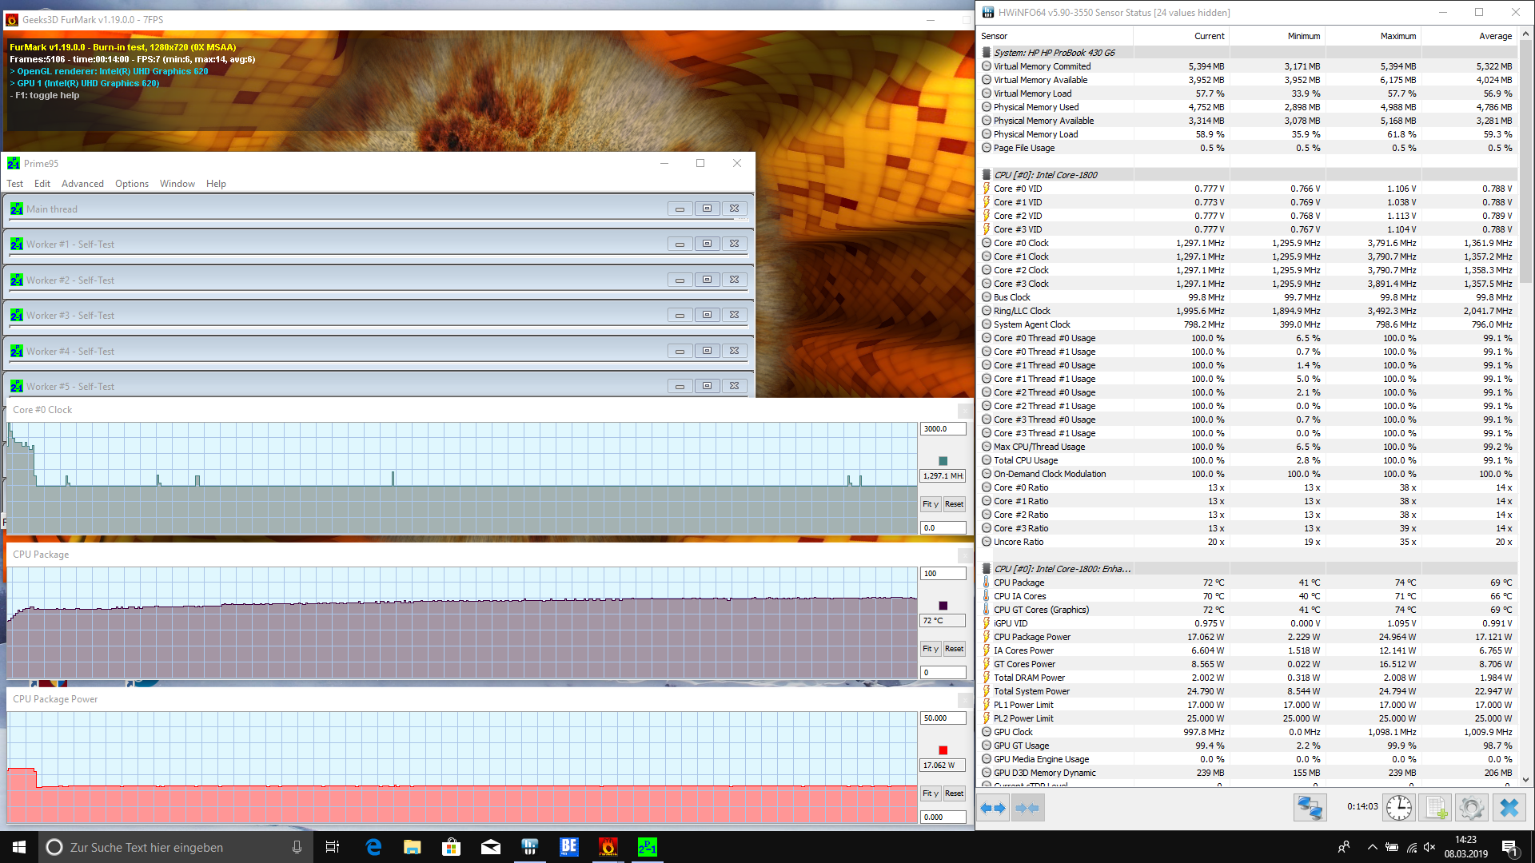Select the 'PL1 Power Limit' sensor row

1249,705
